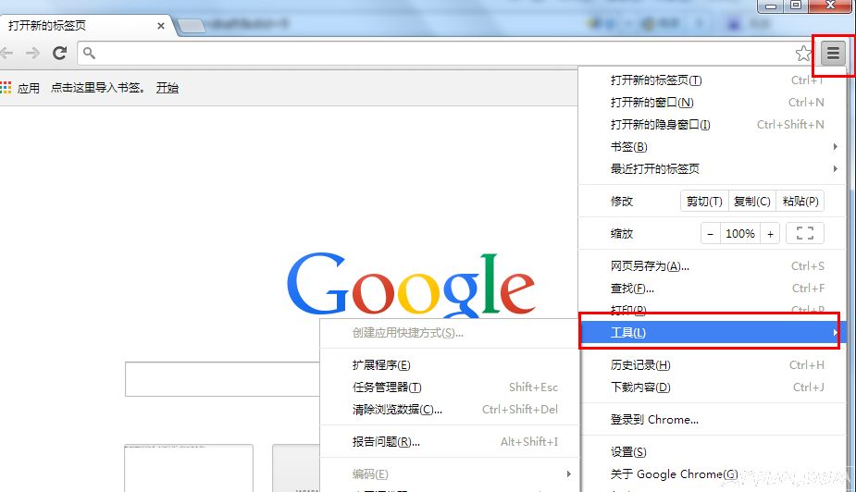The image size is (856, 492).
Task: Select 查找(F)... menu item
Action: [x=712, y=288]
